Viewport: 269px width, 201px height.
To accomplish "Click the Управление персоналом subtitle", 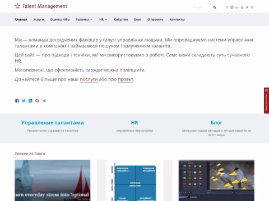I will pyautogui.click(x=134, y=131).
